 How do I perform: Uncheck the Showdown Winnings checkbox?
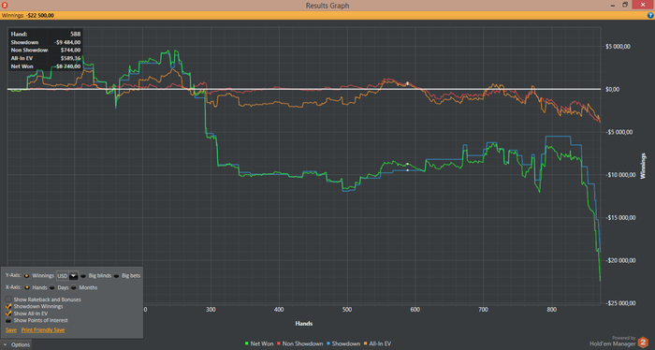coord(8,306)
